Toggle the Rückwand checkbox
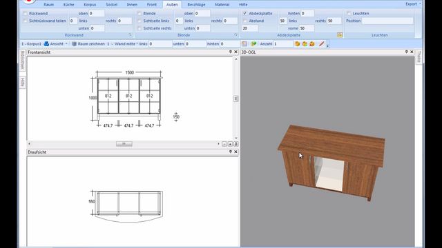Screen dimensions: 442x248 click(x=26, y=14)
